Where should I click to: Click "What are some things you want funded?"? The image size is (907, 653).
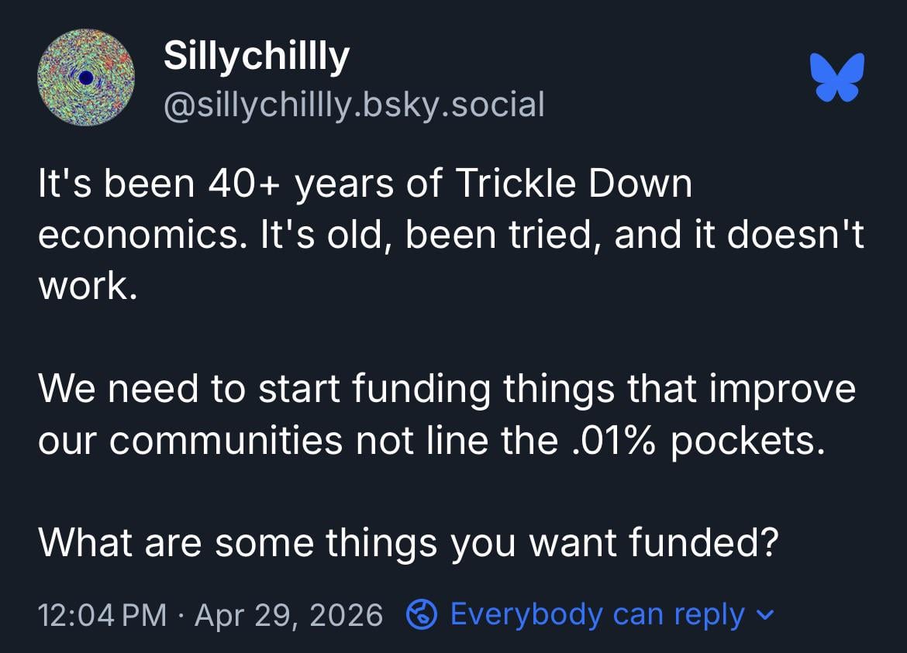[408, 543]
